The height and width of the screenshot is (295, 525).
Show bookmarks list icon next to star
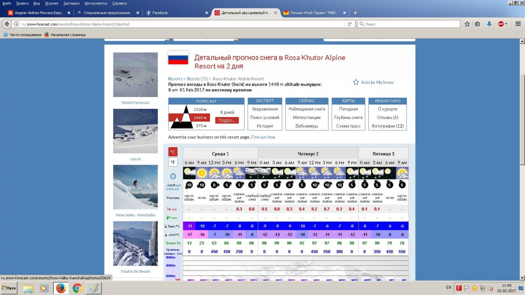click(x=478, y=24)
